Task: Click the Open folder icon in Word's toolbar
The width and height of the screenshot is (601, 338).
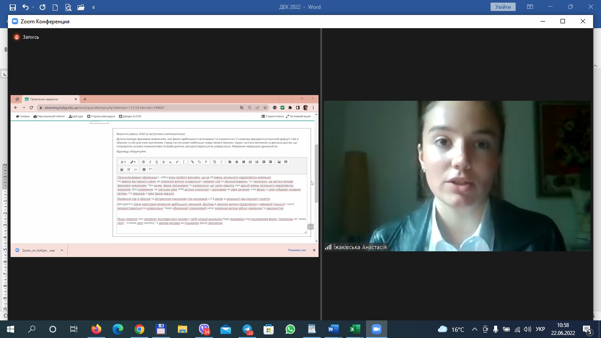Action: pyautogui.click(x=81, y=7)
